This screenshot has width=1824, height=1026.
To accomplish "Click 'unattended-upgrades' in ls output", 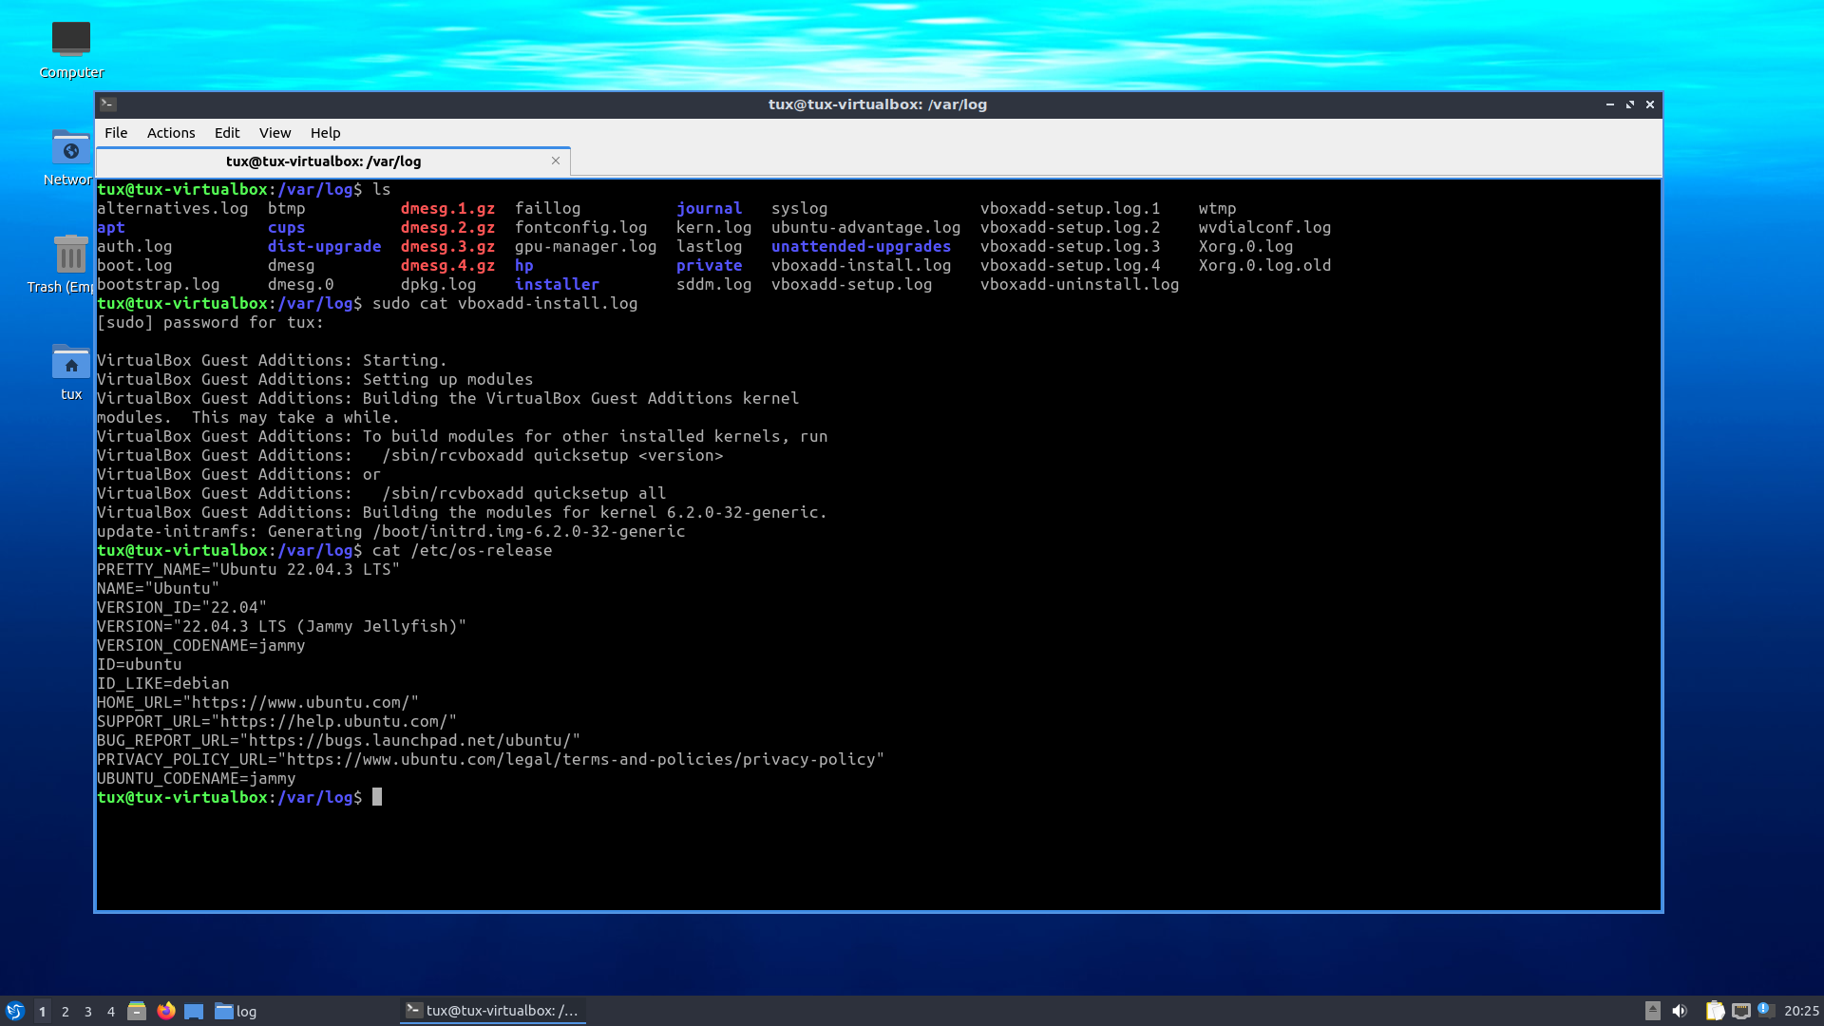I will (861, 246).
